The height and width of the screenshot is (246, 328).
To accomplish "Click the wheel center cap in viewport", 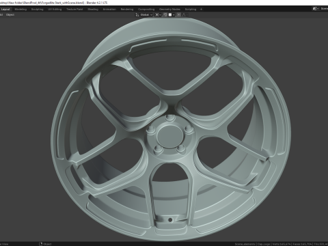I will [x=170, y=136].
